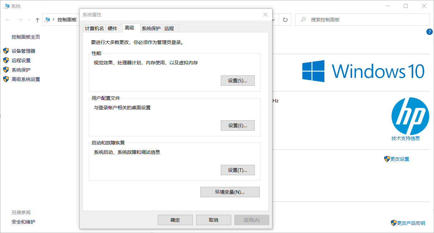The height and width of the screenshot is (233, 434).
Task: Click shield icon beside 系统保护 sidebar link
Action: 6,70
